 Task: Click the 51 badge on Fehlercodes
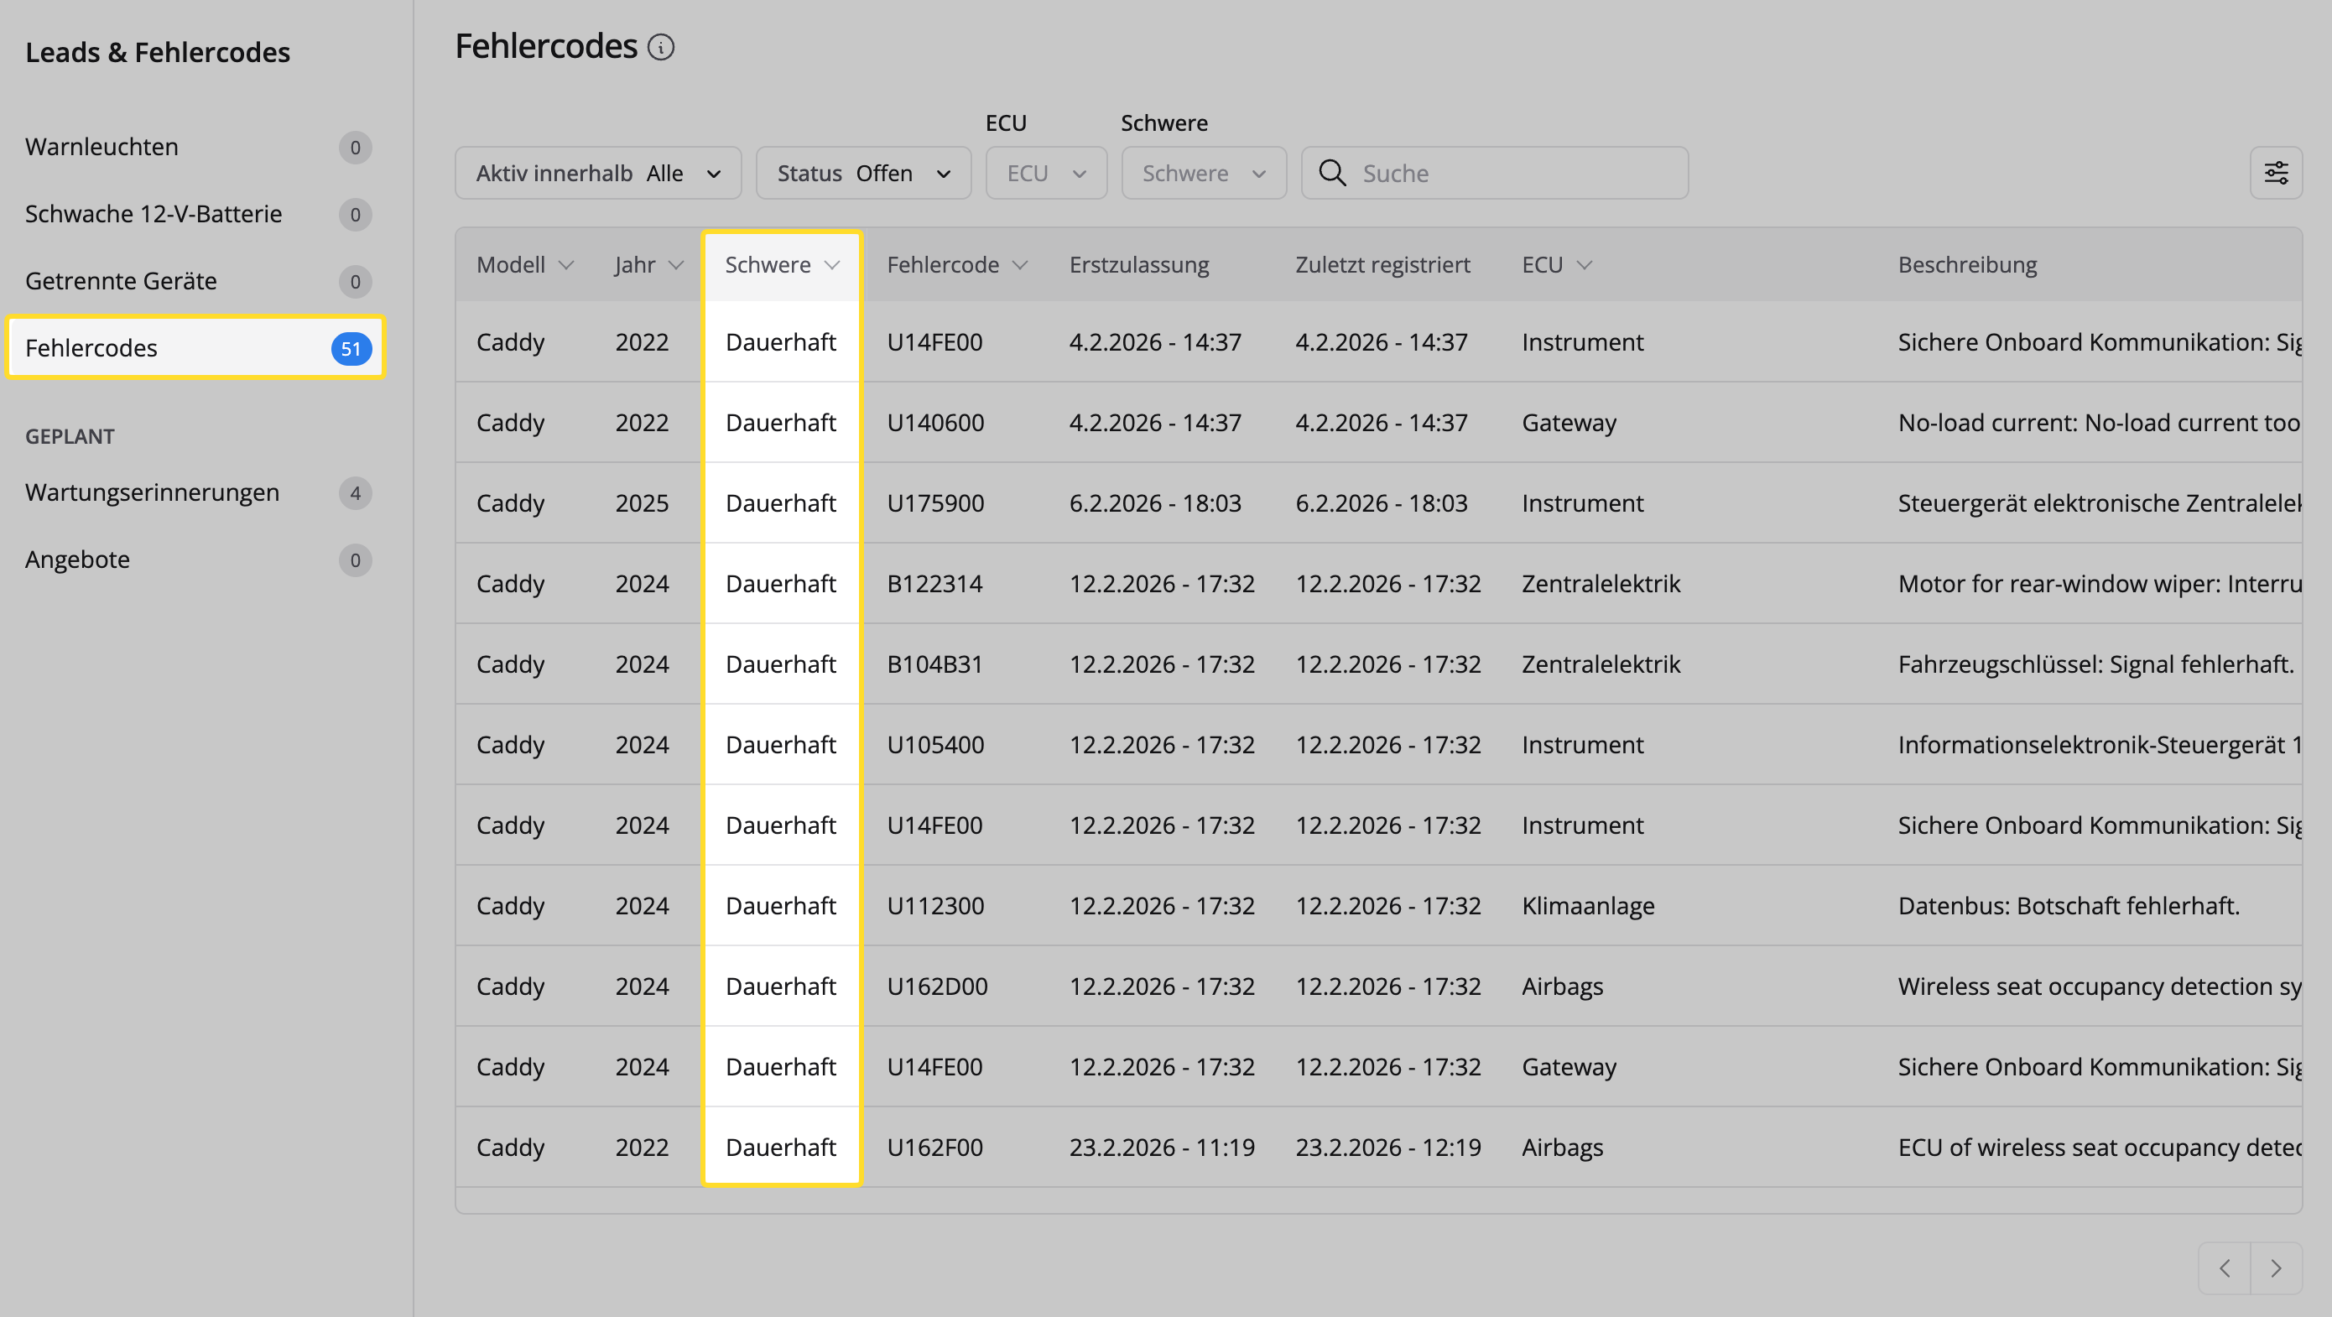351,348
